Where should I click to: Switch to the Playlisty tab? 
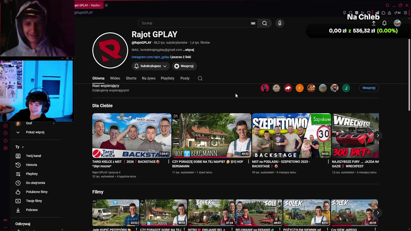(168, 78)
